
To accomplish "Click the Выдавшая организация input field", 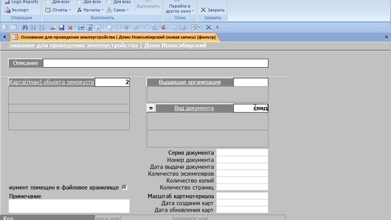I will click(x=251, y=82).
